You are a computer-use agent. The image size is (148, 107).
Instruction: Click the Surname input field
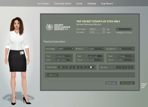[96, 32]
